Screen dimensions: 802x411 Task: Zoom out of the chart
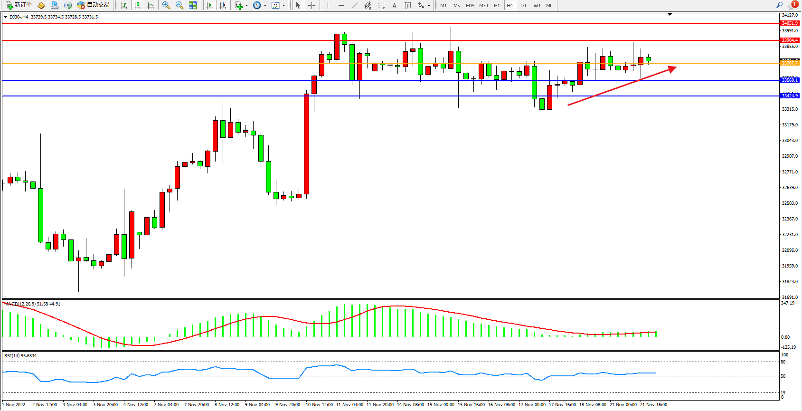coord(179,5)
